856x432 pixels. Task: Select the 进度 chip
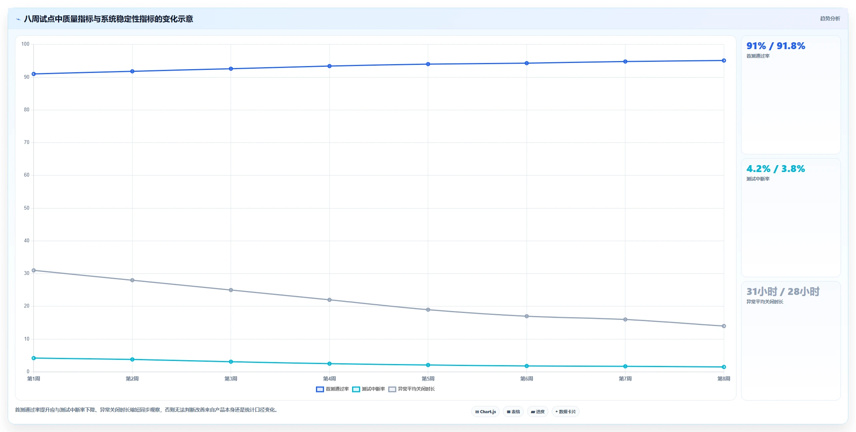pos(538,412)
